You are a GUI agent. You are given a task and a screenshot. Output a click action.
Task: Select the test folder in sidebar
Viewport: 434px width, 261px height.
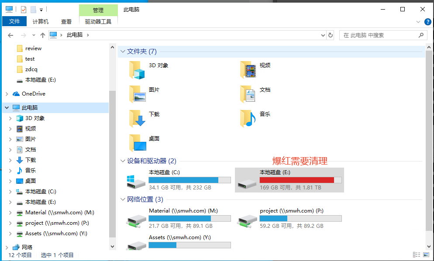pyautogui.click(x=30, y=59)
